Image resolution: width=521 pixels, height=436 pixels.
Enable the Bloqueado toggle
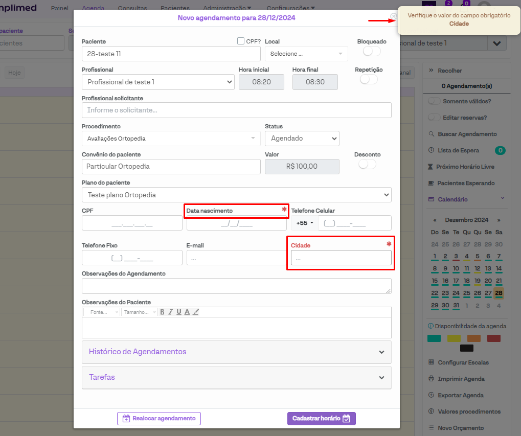coord(372,51)
